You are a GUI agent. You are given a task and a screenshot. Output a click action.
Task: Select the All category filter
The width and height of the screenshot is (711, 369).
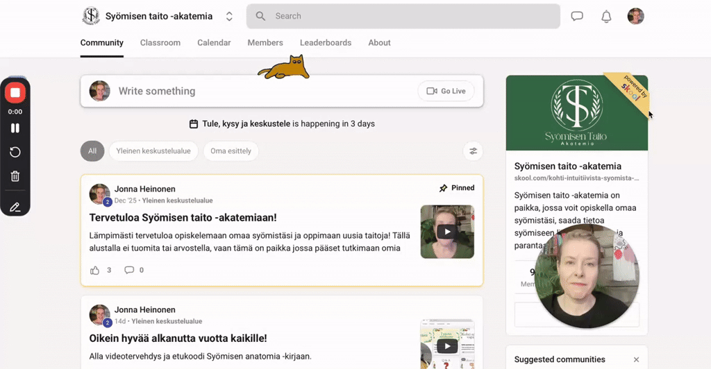(x=92, y=151)
